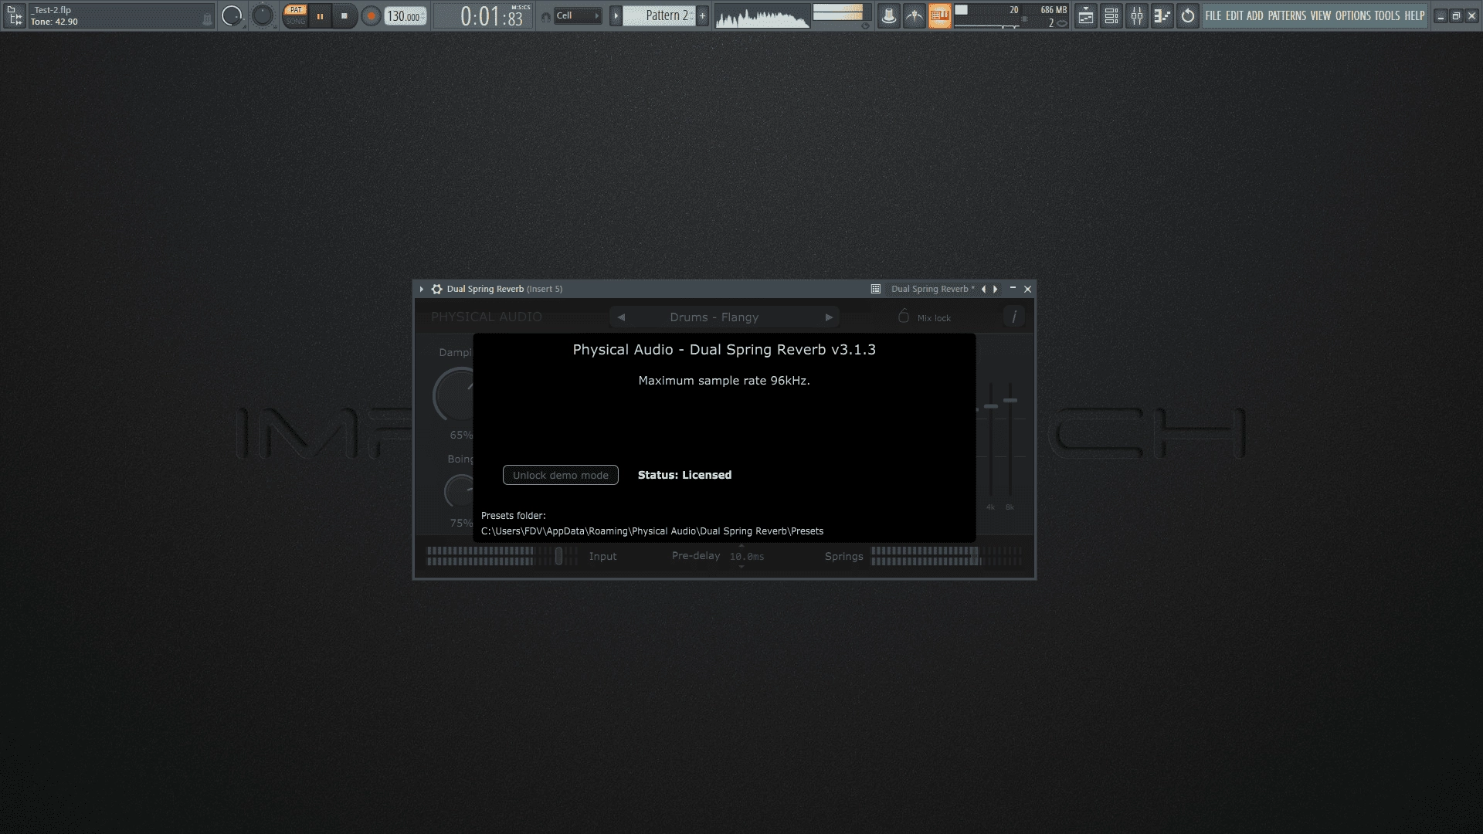
Task: Open the Playlist view
Action: pyautogui.click(x=1086, y=15)
